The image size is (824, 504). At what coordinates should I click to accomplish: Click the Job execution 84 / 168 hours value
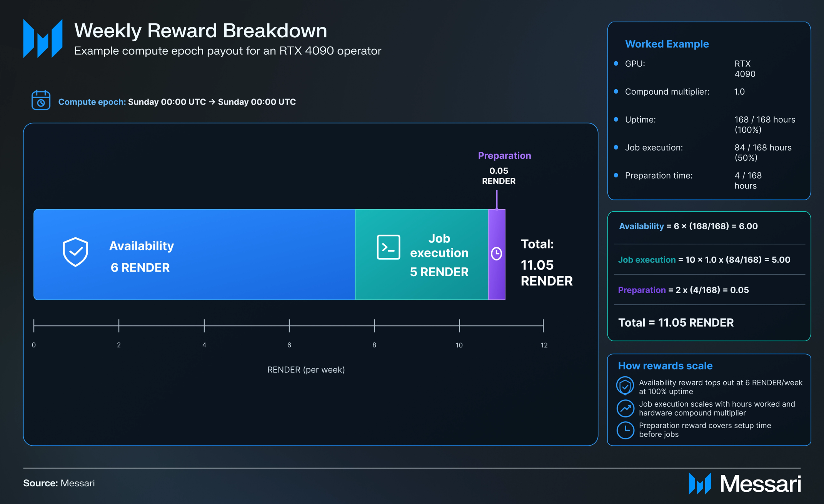click(763, 153)
